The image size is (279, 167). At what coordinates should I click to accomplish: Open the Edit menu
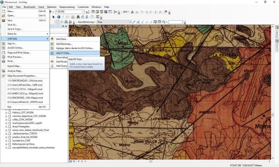click(x=11, y=7)
